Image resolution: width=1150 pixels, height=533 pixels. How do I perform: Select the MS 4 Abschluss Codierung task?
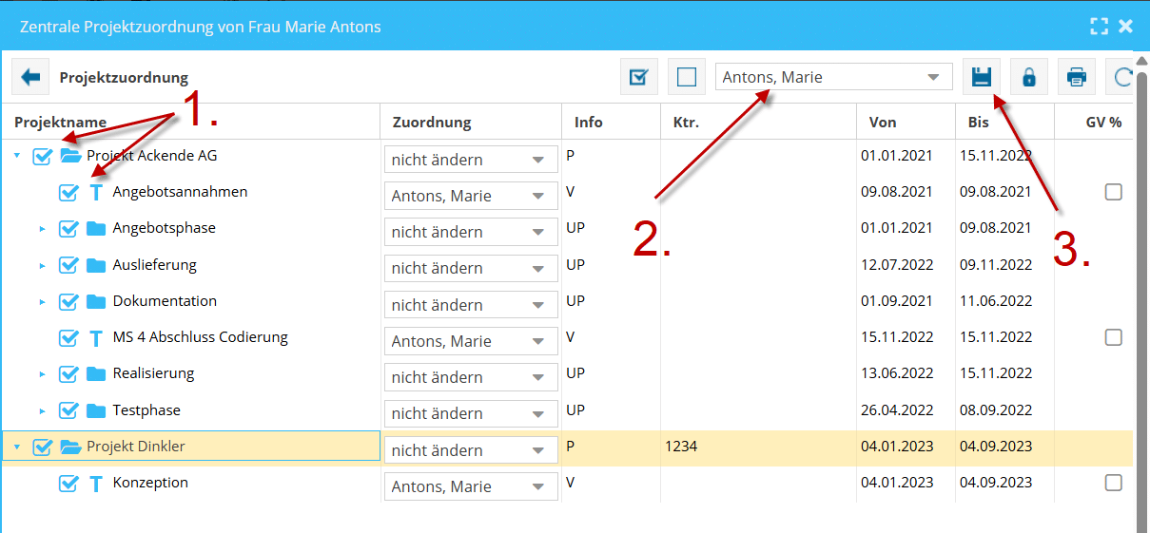200,337
